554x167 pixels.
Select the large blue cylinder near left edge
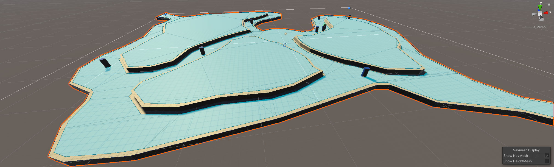(x=105, y=63)
